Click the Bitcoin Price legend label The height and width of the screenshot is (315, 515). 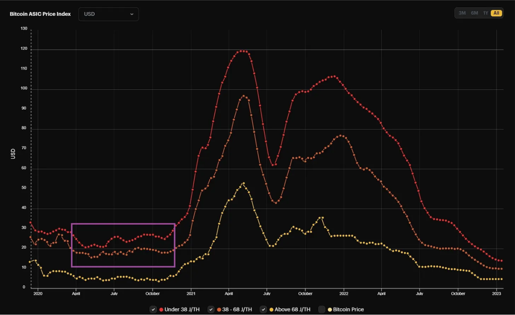click(348, 309)
